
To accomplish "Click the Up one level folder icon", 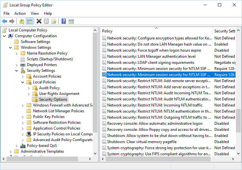I will tap(22, 21).
